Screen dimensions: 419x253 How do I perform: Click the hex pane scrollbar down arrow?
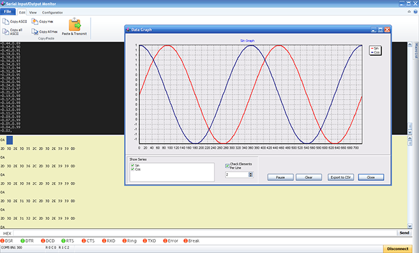(x=410, y=226)
